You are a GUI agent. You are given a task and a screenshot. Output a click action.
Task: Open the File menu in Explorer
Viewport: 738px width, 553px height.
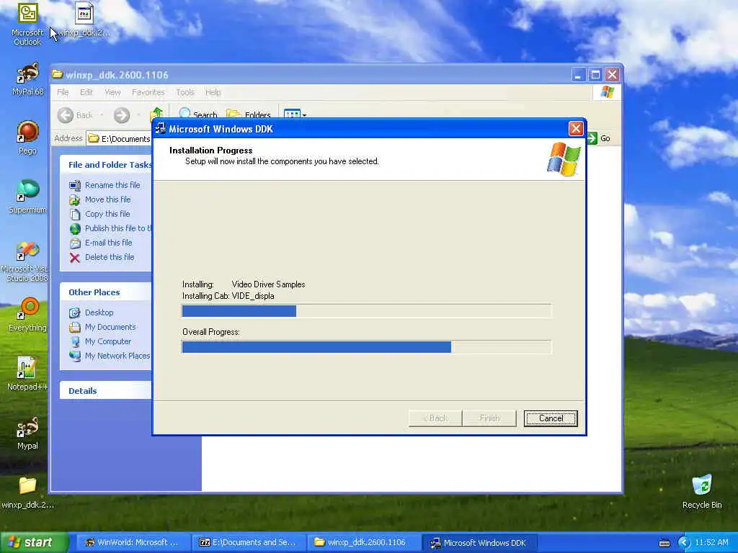point(63,92)
